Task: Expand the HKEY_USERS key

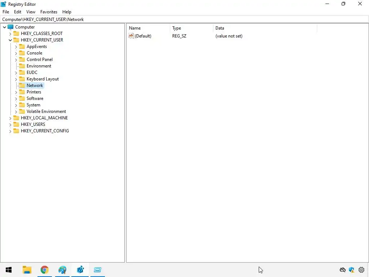Action: pyautogui.click(x=10, y=124)
